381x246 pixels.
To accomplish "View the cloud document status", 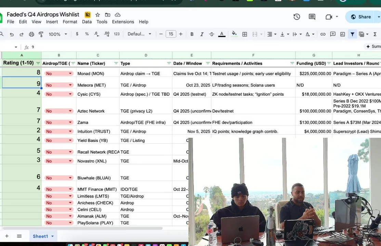I will point(118,15).
